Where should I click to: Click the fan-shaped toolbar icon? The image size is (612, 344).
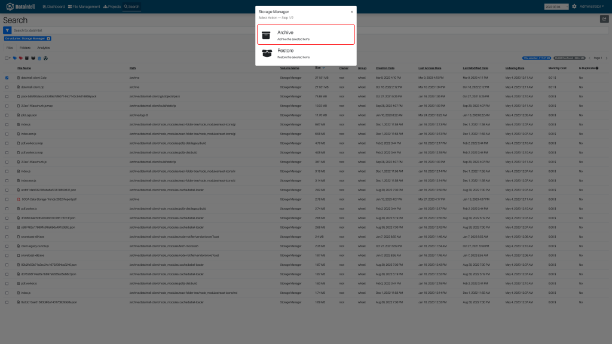pos(45,58)
